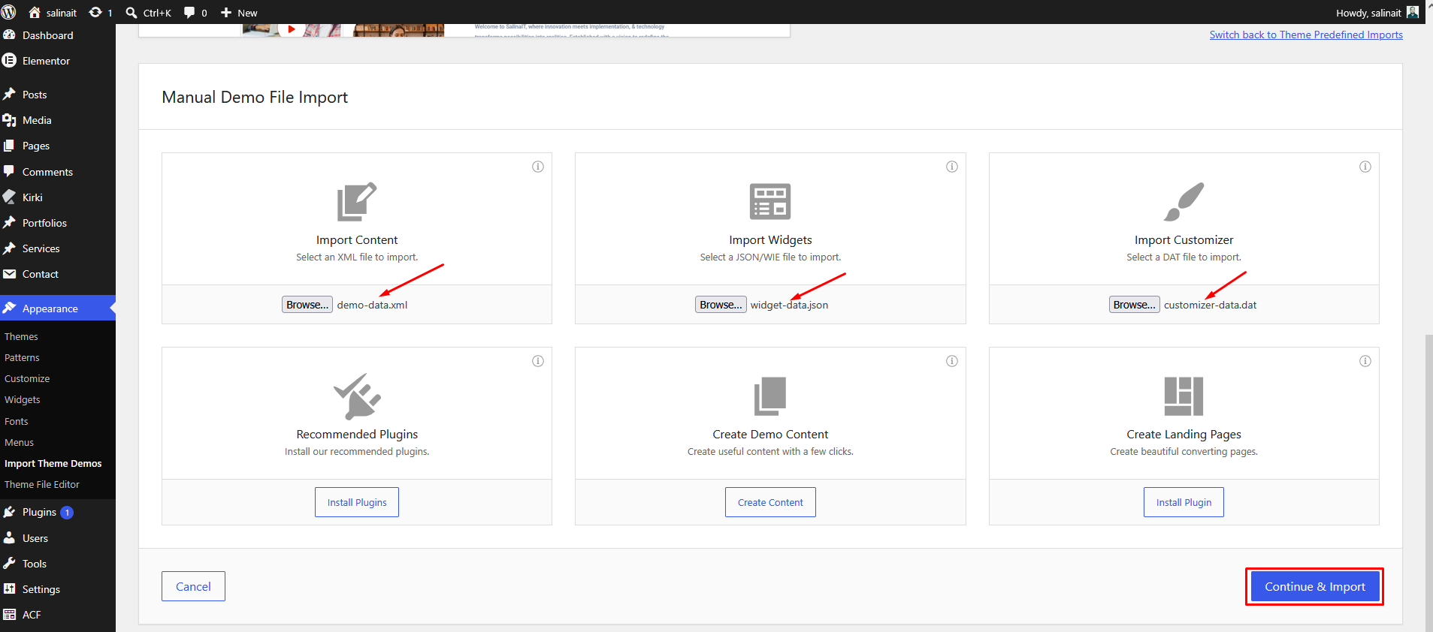Click the Install Plugins button
This screenshot has width=1433, height=632.
[x=357, y=502]
